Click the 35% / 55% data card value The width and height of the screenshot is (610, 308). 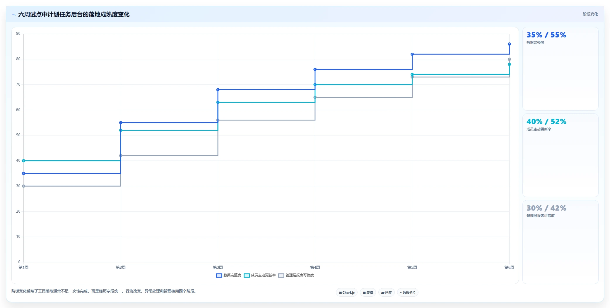click(546, 35)
